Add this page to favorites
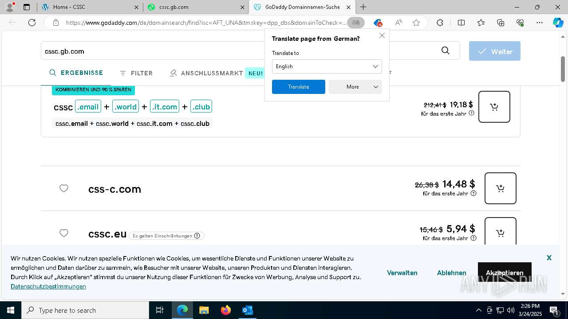The width and height of the screenshot is (568, 319). pos(416,23)
